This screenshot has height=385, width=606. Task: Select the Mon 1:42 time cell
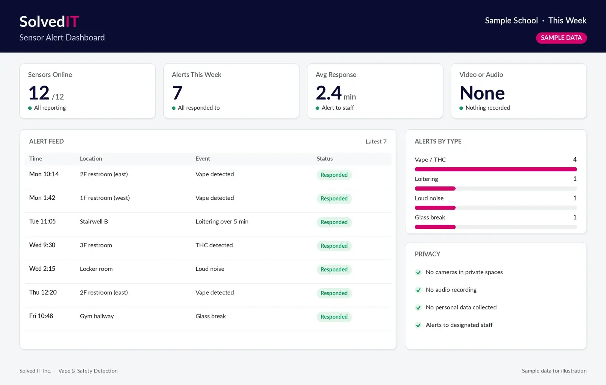(42, 198)
